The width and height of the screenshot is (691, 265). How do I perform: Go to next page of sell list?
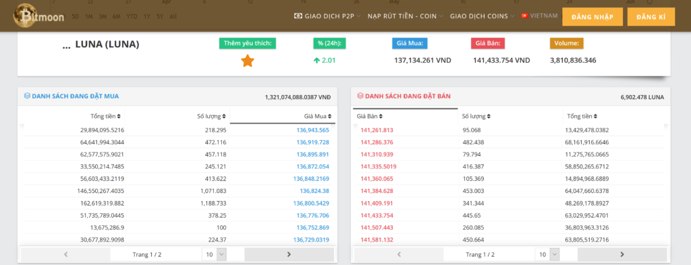pyautogui.click(x=622, y=254)
